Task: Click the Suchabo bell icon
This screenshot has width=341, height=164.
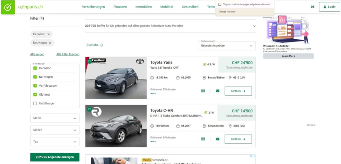Action: 102,45
